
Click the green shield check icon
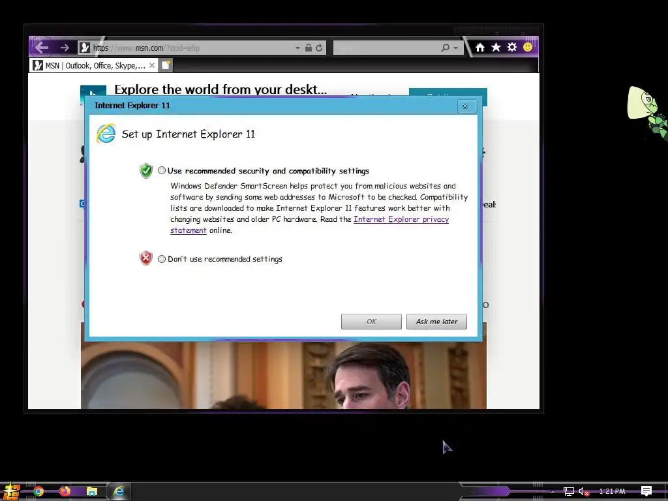[145, 171]
